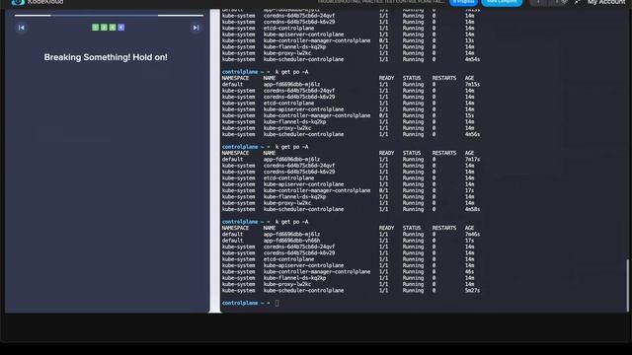
Task: Select question 2 green square
Action: (x=104, y=28)
